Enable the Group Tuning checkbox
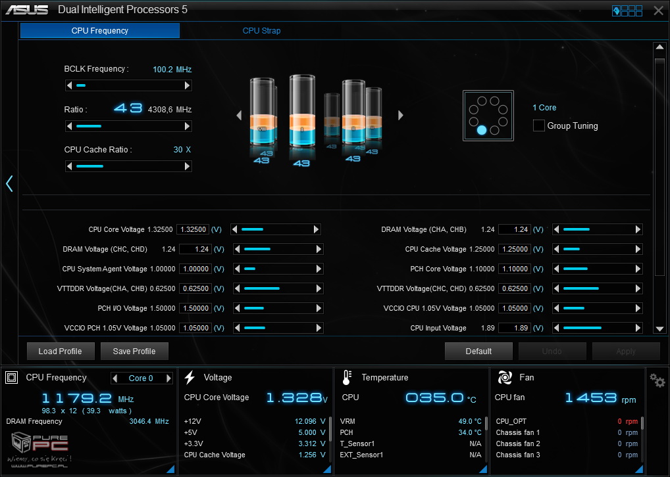Viewport: 670px width, 477px height. [x=539, y=126]
